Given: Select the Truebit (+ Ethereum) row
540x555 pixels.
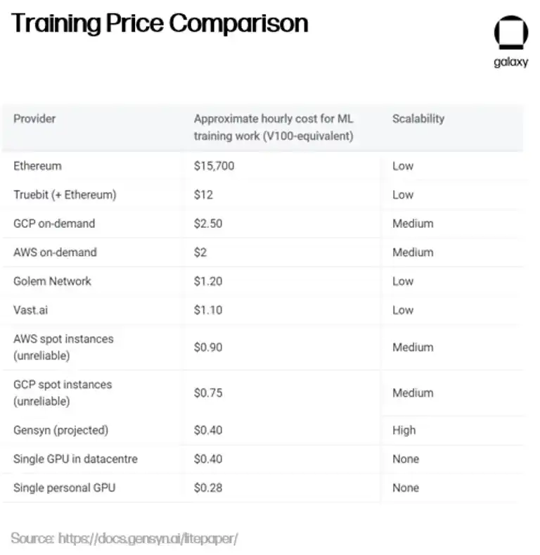Looking at the screenshot, I should (65, 195).
